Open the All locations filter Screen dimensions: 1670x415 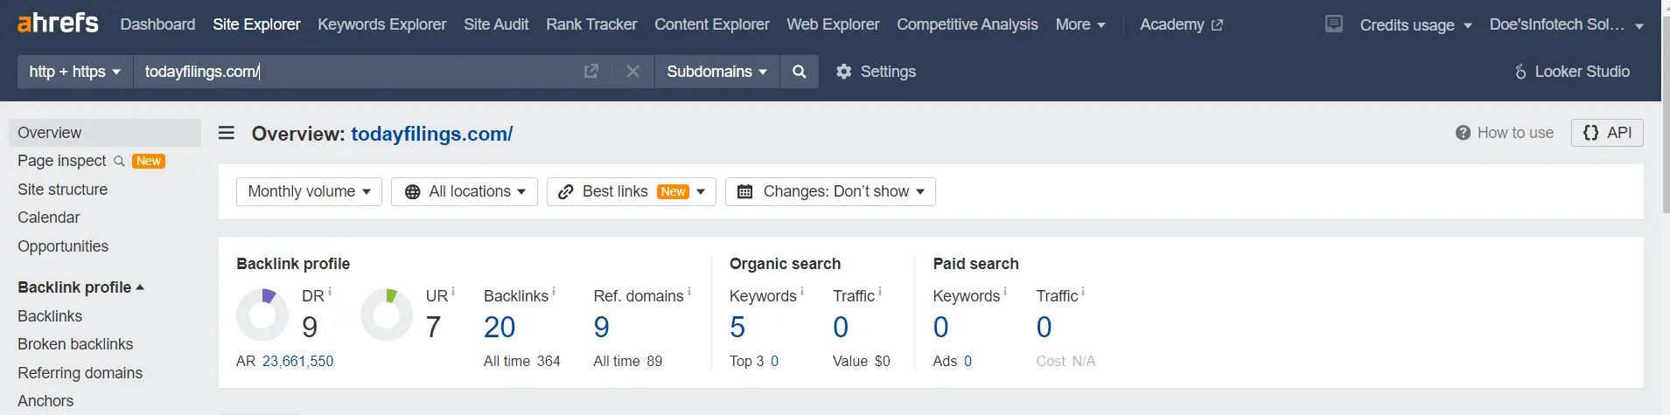(465, 191)
